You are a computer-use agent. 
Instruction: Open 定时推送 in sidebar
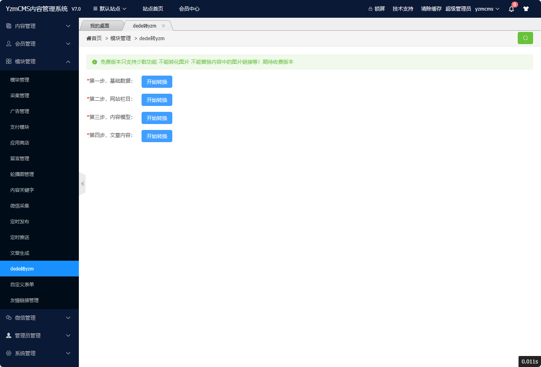point(39,237)
